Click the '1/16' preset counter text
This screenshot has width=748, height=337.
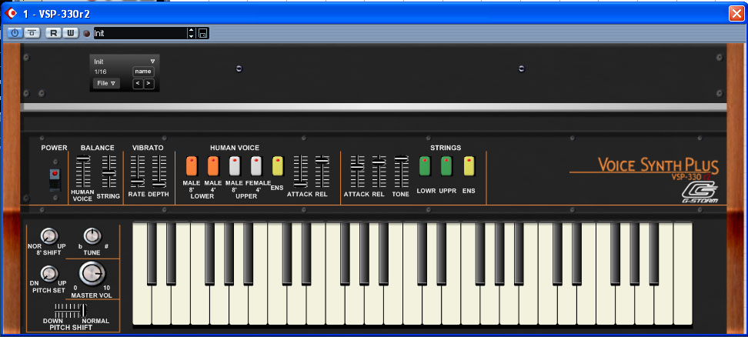click(100, 72)
